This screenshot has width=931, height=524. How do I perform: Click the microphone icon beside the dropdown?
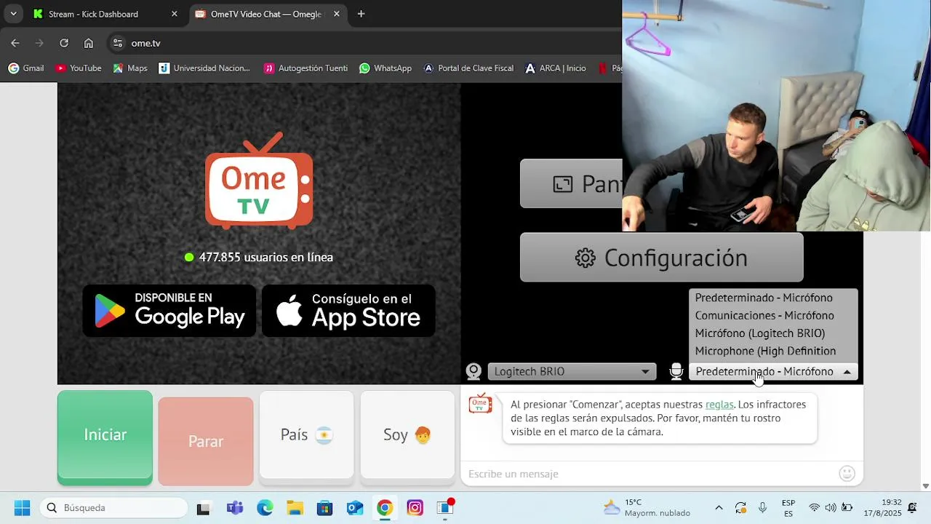[676, 371]
